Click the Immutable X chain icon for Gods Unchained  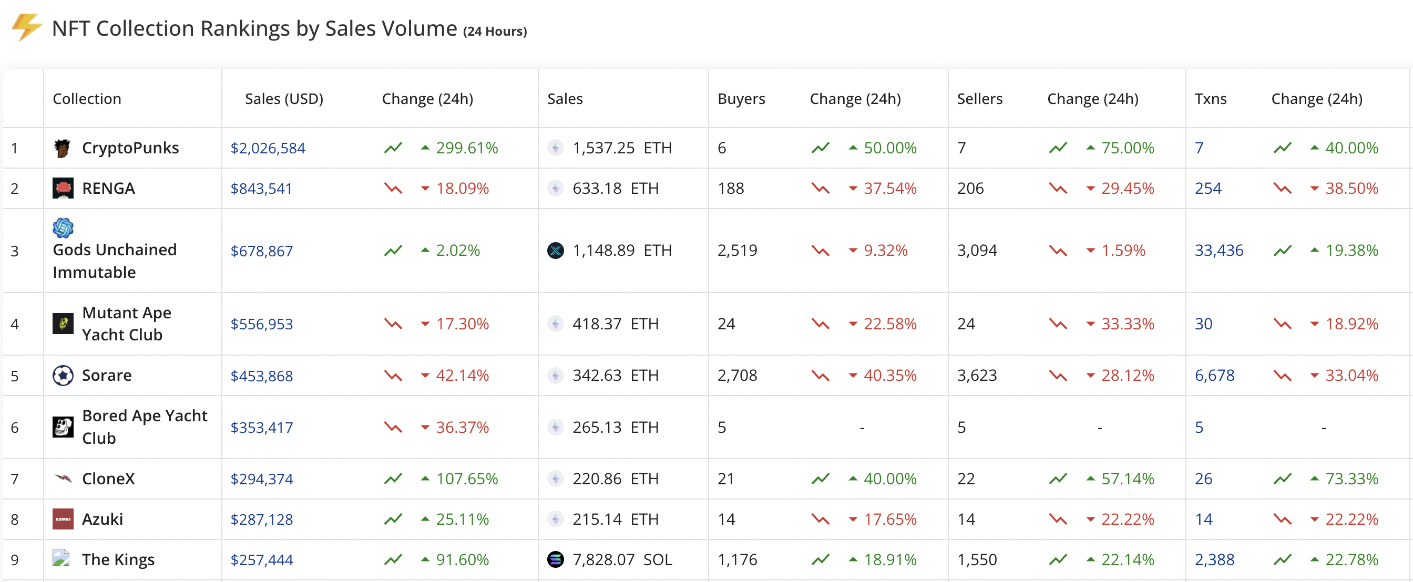pos(555,251)
